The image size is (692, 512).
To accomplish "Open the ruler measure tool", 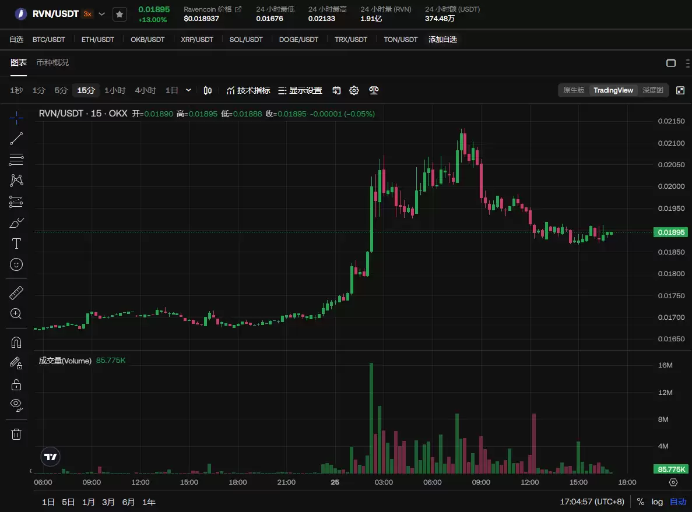I will [x=16, y=293].
